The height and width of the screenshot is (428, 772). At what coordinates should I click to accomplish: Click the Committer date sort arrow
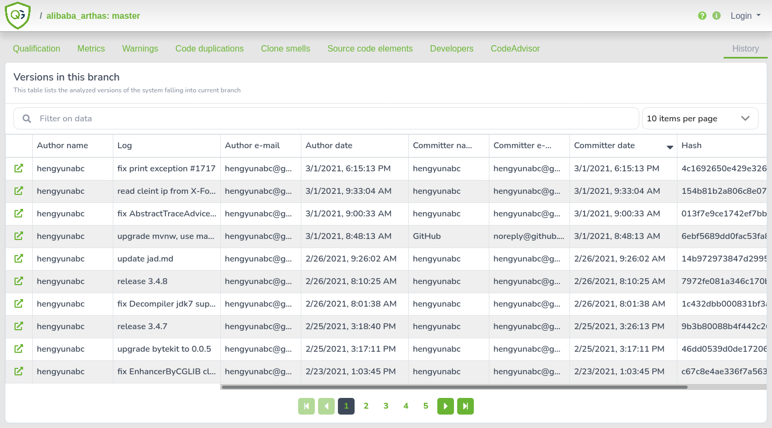pyautogui.click(x=669, y=147)
